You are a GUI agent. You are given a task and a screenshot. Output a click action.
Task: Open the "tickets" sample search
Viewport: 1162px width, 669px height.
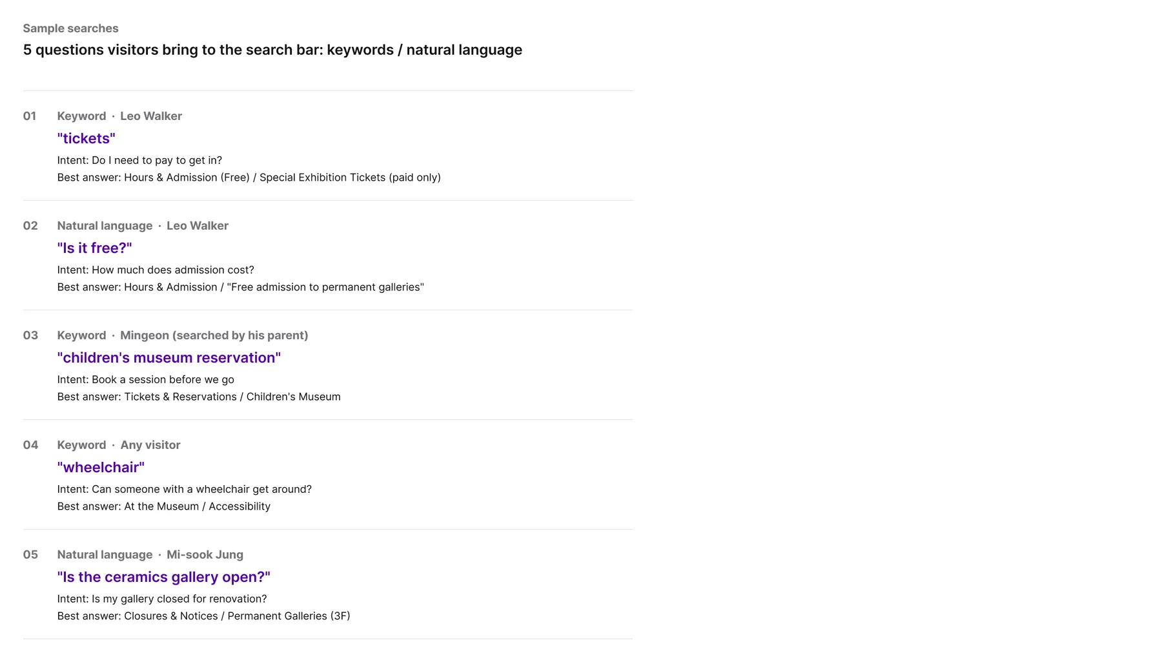click(x=86, y=138)
